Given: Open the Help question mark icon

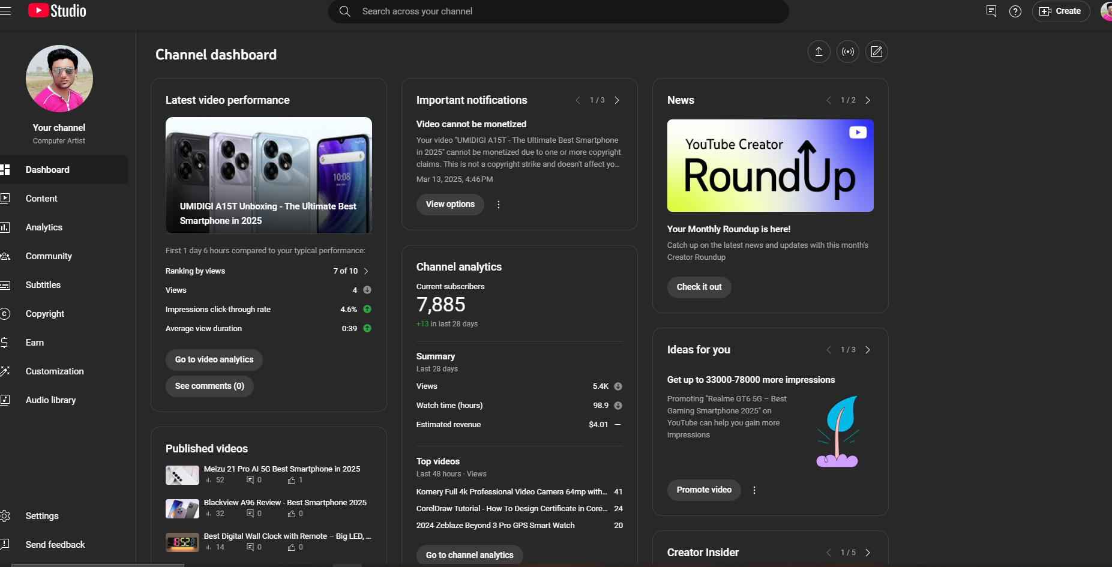Looking at the screenshot, I should (x=1015, y=11).
